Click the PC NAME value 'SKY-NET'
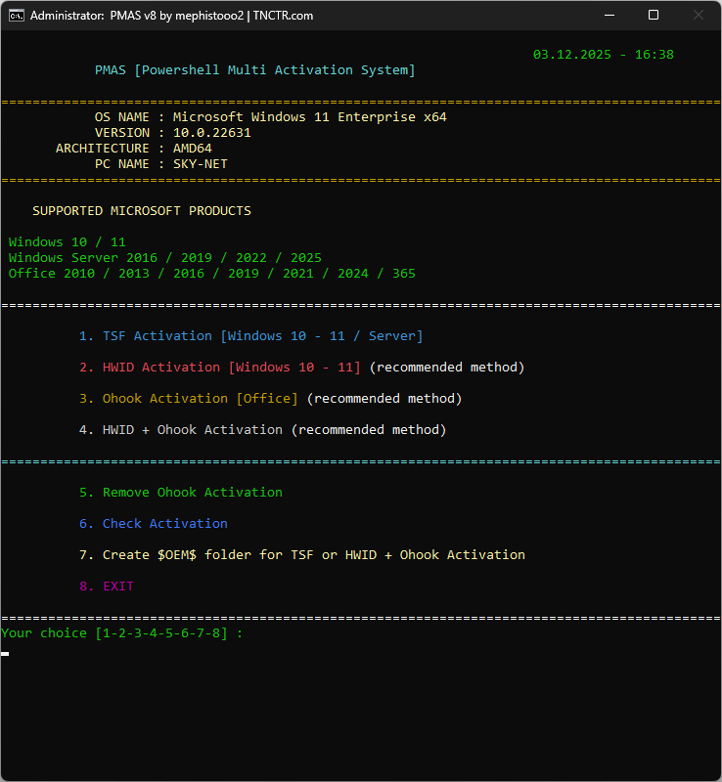The height and width of the screenshot is (782, 722). coord(201,164)
